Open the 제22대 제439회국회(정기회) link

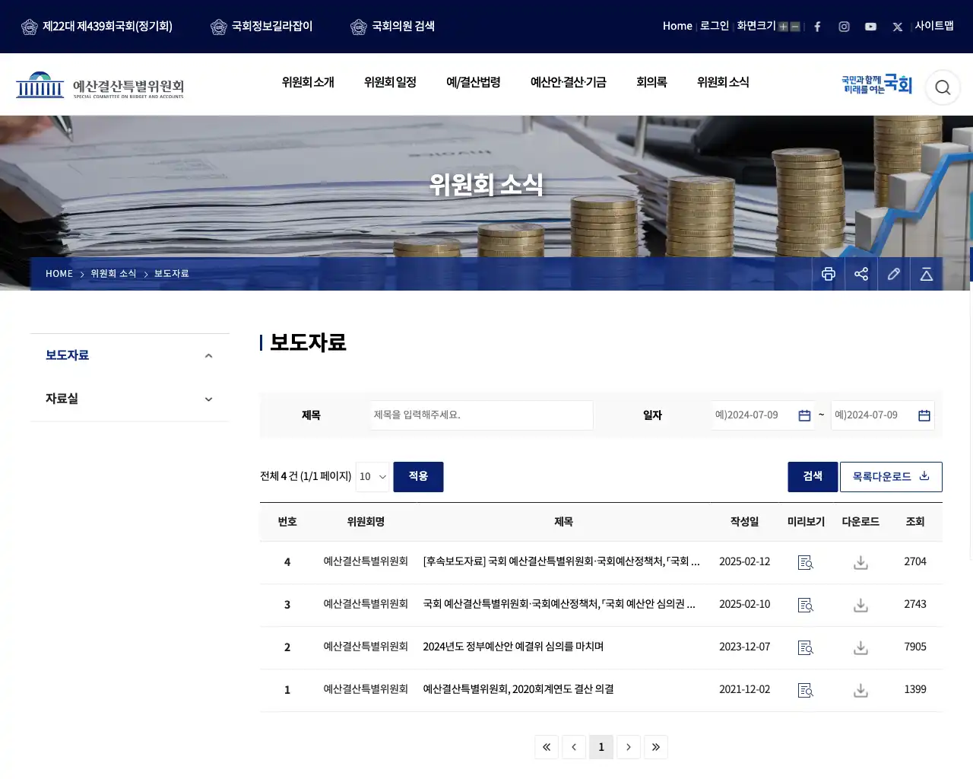[97, 27]
